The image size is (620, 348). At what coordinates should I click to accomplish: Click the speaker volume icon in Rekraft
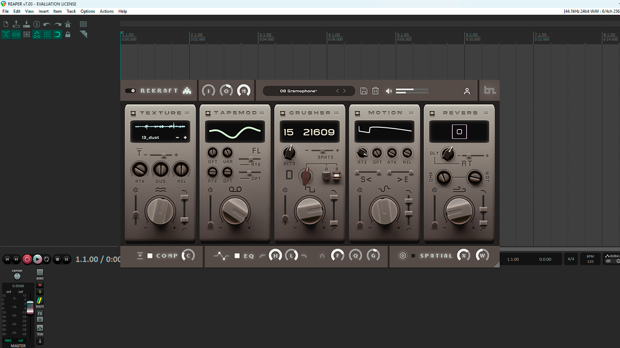[389, 91]
